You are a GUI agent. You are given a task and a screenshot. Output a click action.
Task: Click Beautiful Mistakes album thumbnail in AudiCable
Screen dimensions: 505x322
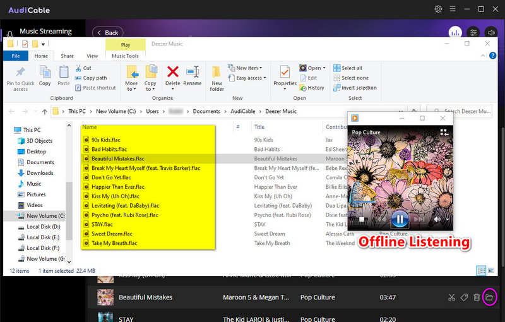pyautogui.click(x=105, y=297)
